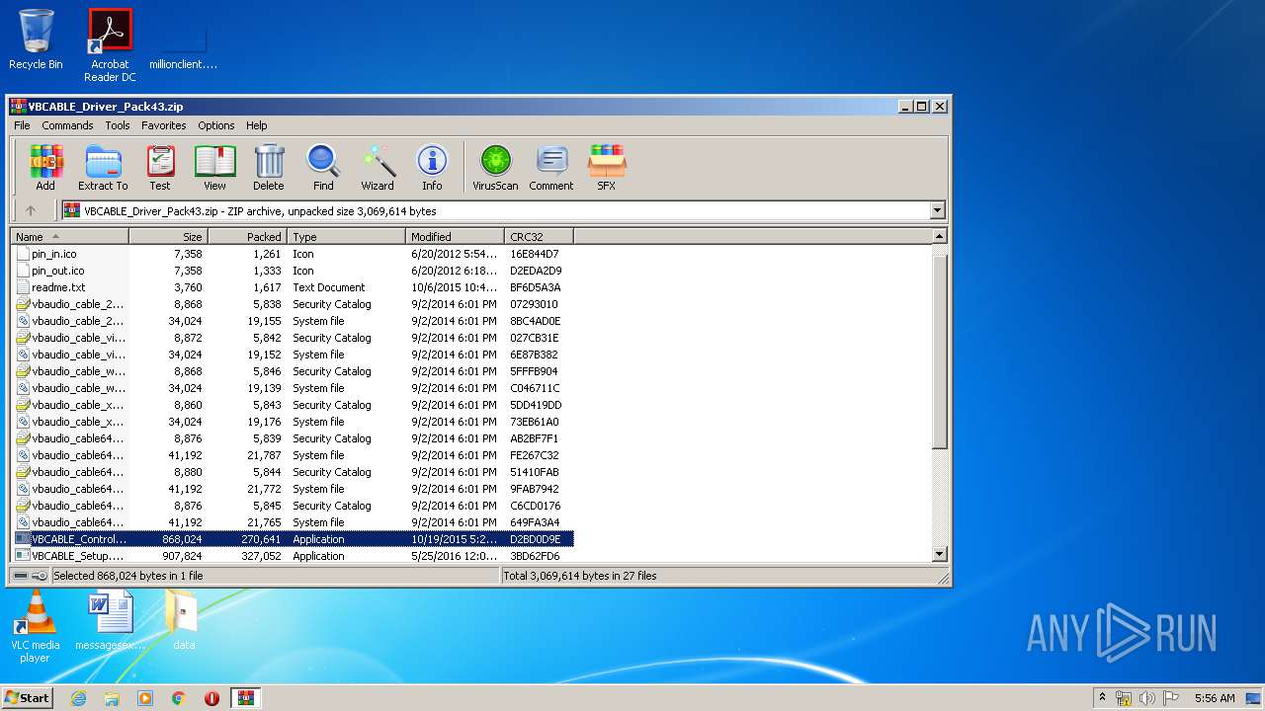The height and width of the screenshot is (711, 1265).
Task: Launch the Wizard icon
Action: click(x=378, y=167)
